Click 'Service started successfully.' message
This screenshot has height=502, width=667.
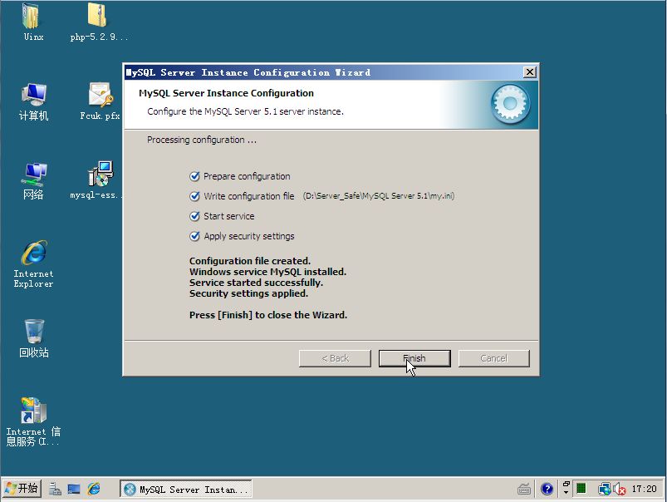(x=256, y=283)
